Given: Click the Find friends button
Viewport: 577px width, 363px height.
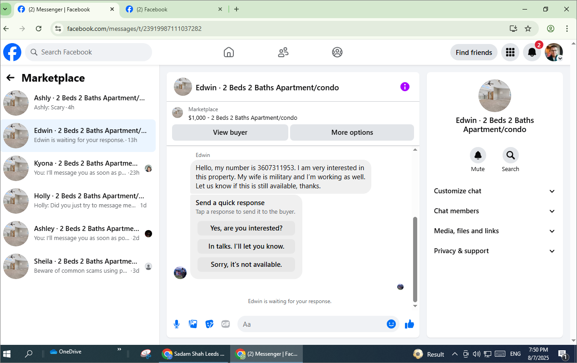Looking at the screenshot, I should click(474, 52).
